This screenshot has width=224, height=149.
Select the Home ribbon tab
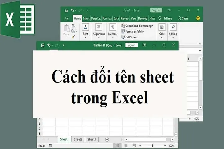point(77,18)
